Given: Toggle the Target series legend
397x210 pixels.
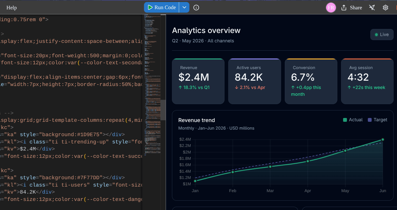Looking at the screenshot, I should pyautogui.click(x=378, y=120).
